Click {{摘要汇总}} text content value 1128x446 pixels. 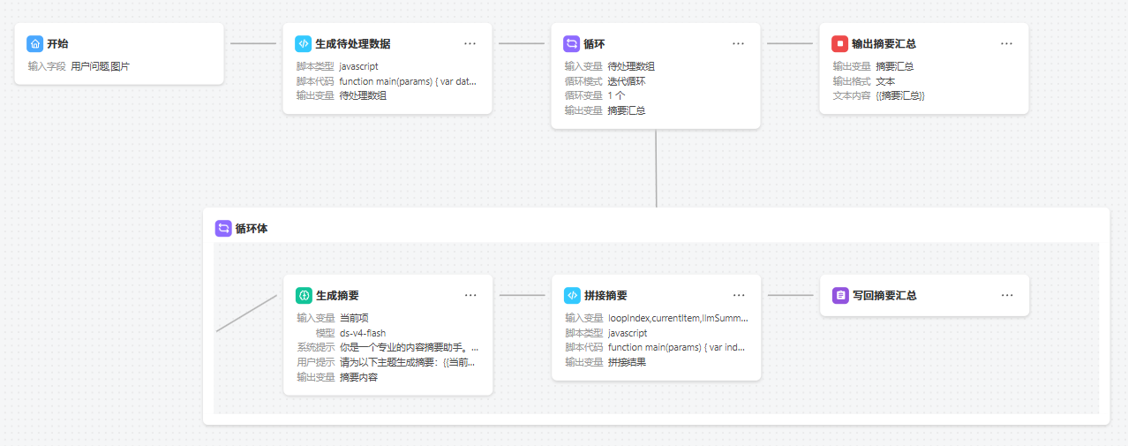[900, 95]
